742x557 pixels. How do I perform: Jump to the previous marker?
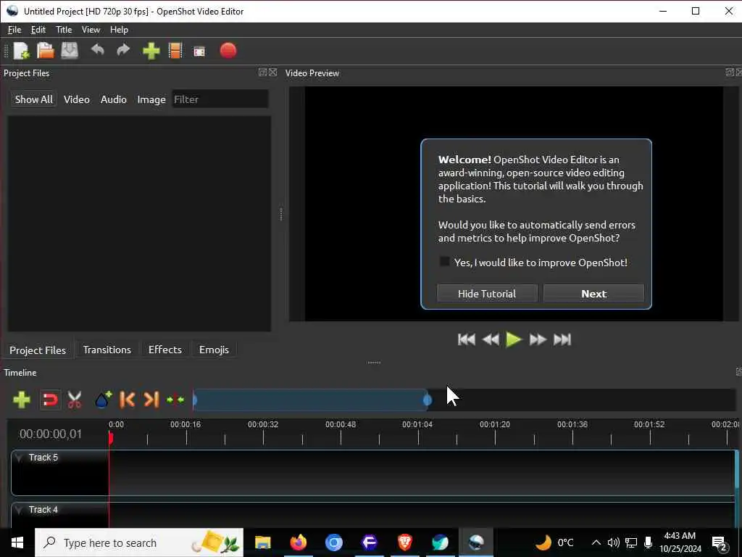127,400
